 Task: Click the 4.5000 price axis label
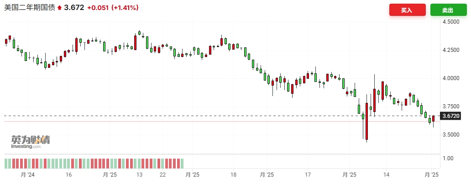(450, 22)
